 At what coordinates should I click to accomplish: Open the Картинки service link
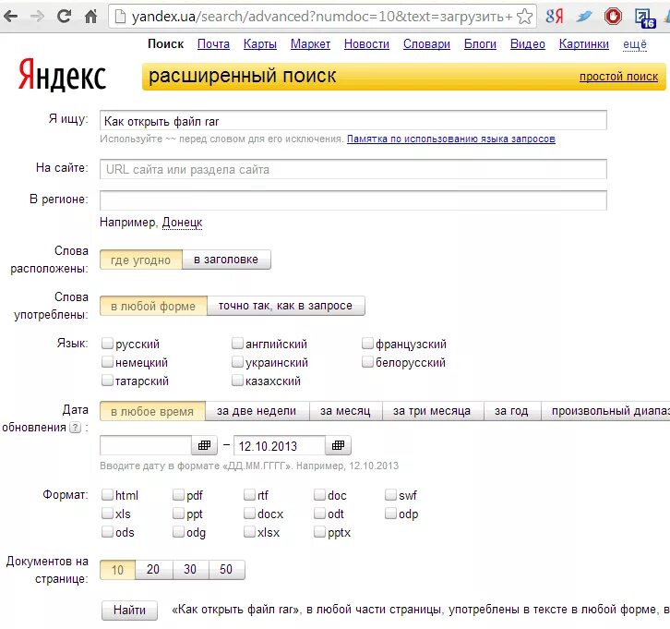[x=583, y=44]
